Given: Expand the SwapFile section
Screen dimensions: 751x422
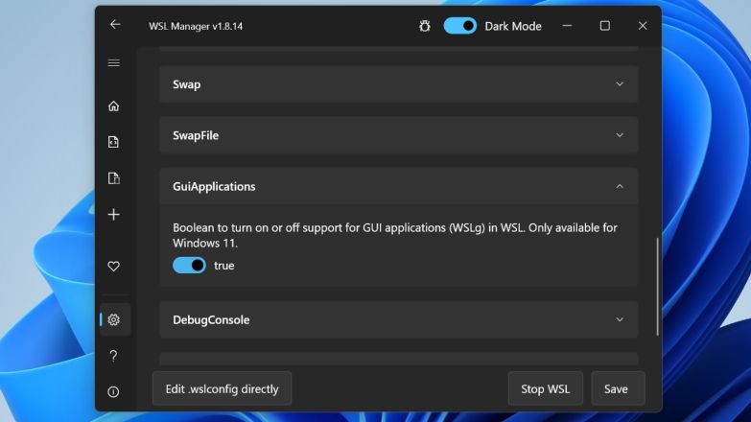Looking at the screenshot, I should (398, 135).
